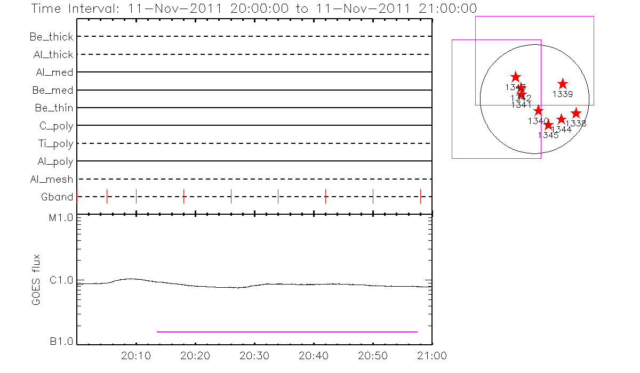This screenshot has width=640, height=373.
Task: Click the 21:00 time axis label
Action: [x=432, y=355]
